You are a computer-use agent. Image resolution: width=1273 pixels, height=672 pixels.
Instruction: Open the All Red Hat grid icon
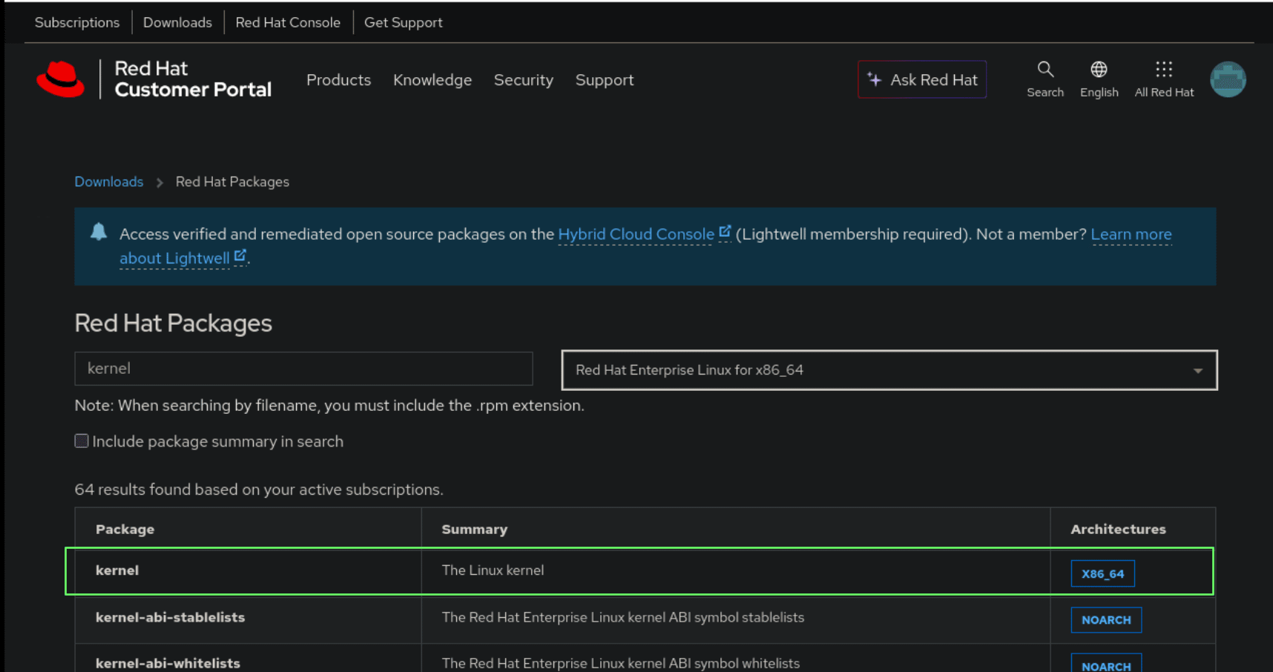point(1164,70)
